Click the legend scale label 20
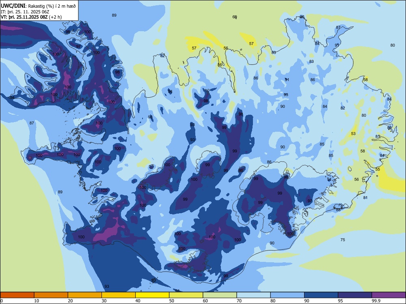406x304 pixels. (70, 301)
